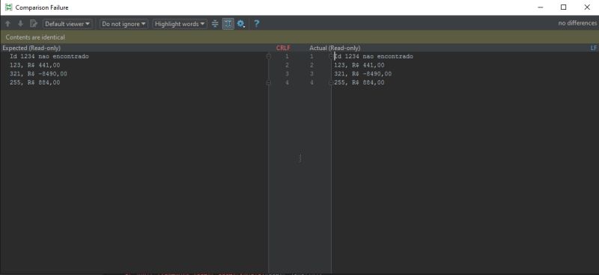The width and height of the screenshot is (599, 275).
Task: Open the Do not ignore dropdown
Action: 124,24
